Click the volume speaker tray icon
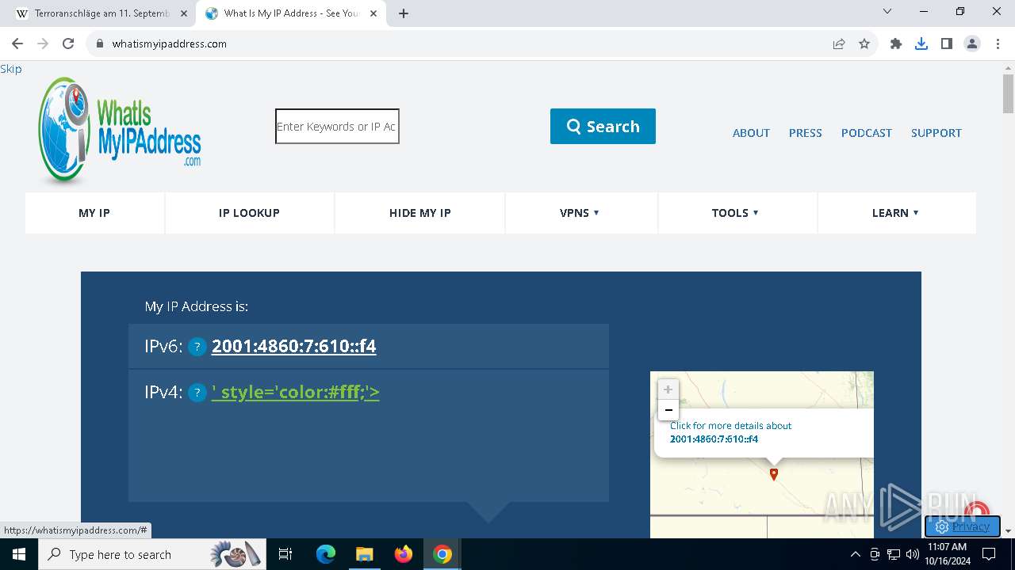This screenshot has height=570, width=1015. click(x=912, y=554)
